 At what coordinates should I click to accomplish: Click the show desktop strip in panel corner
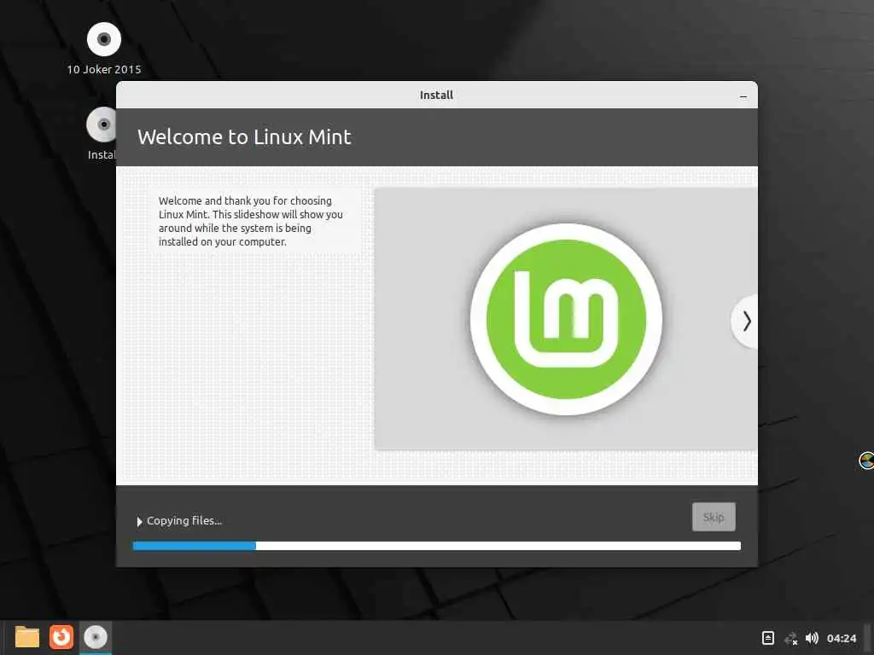tap(868, 638)
